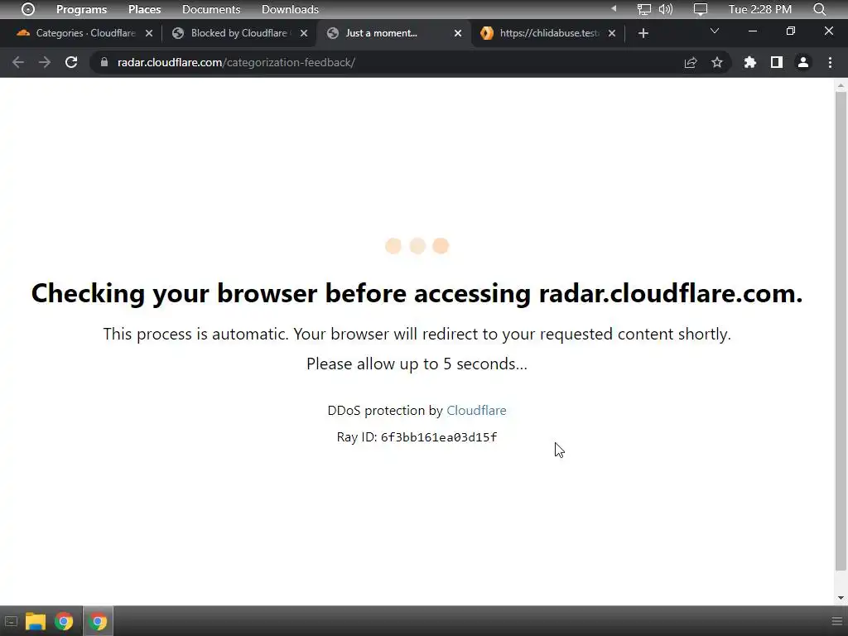Image resolution: width=848 pixels, height=636 pixels.
Task: Open the clock showing Tue 2:28 PM
Action: click(760, 9)
